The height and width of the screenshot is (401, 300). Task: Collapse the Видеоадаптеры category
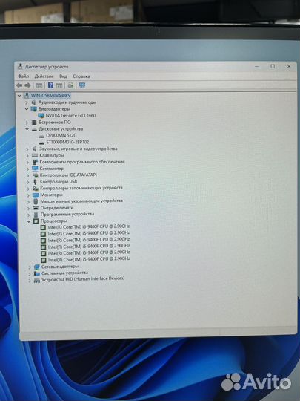(x=27, y=109)
